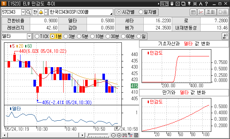Viewport: 230px width, 139px height.
Task: Expand the 57C343 code dropdown arrow
Action: (23, 12)
